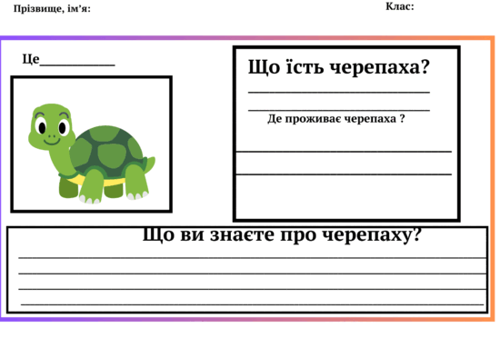Click the heading "Що їсть черепаха?"
The width and height of the screenshot is (500, 338).
339,67
